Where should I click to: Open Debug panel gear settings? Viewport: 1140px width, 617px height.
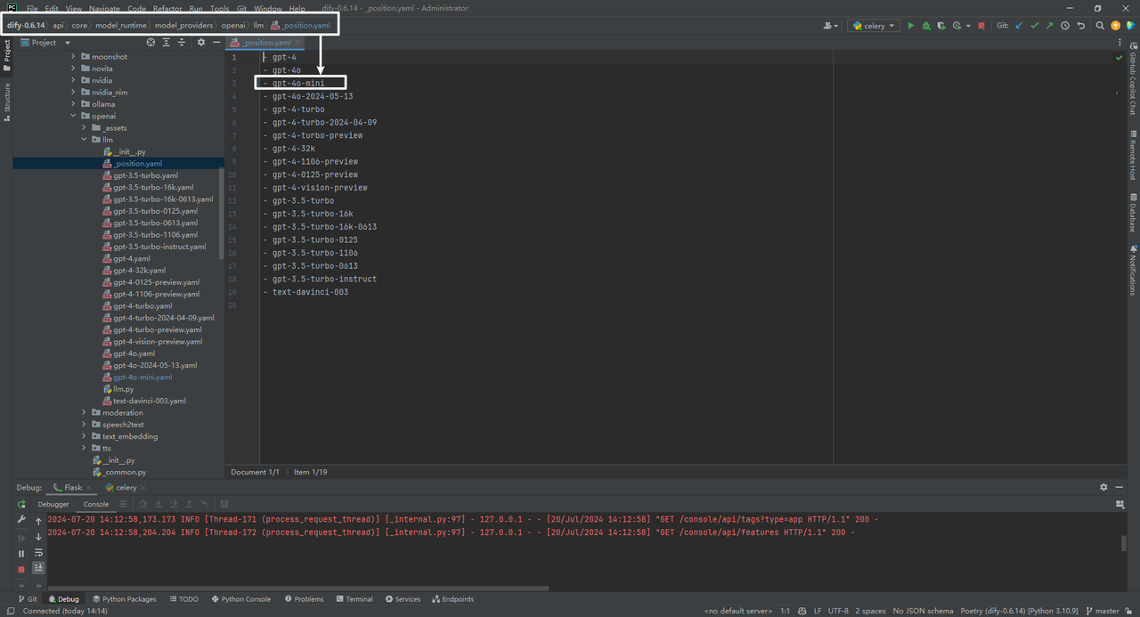click(1103, 487)
